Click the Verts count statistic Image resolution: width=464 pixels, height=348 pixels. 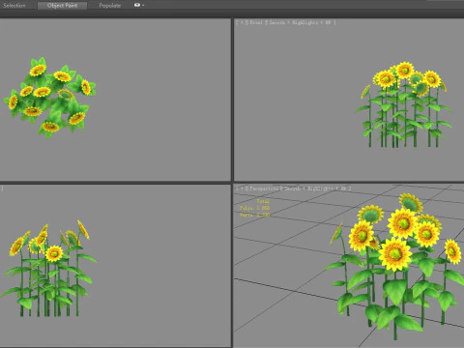[254, 215]
